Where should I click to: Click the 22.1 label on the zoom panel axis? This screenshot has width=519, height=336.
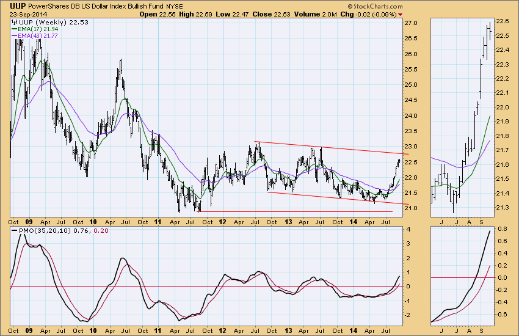503,93
